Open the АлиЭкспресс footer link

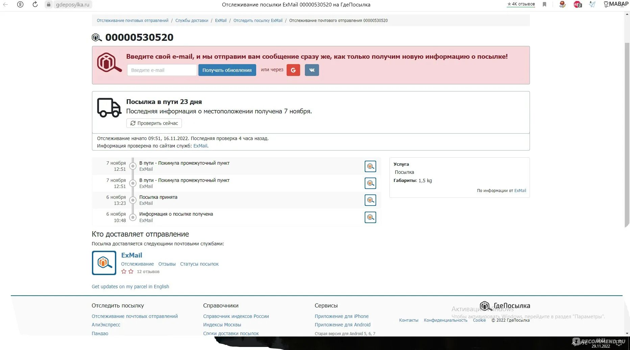(x=106, y=325)
